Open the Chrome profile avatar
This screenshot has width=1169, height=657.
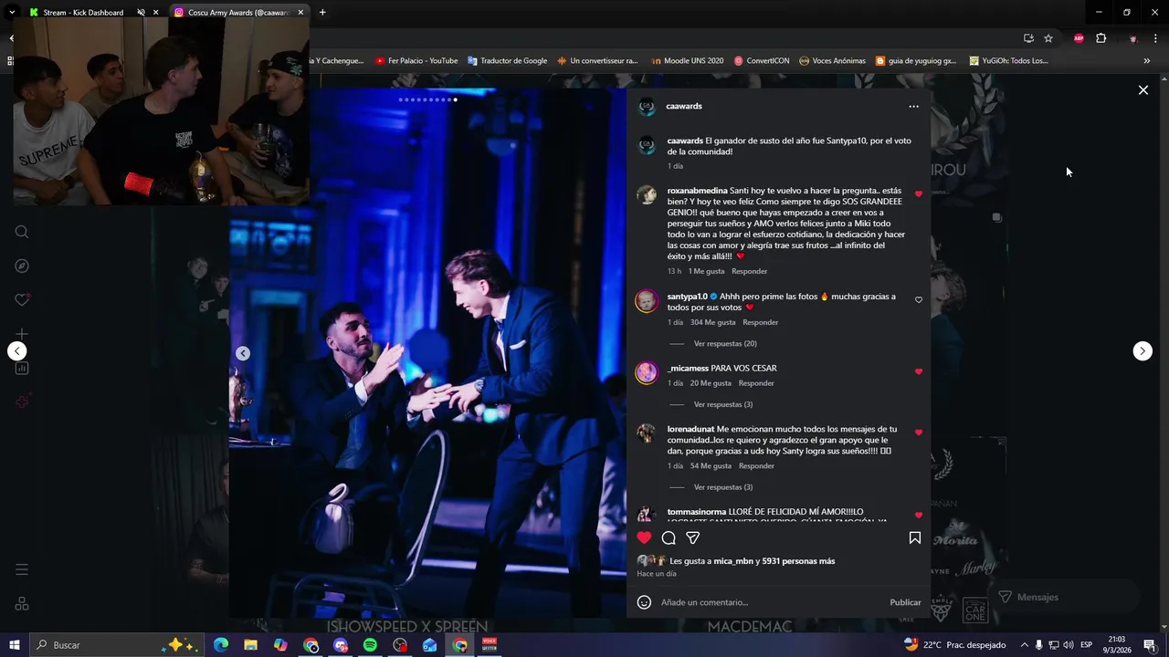1132,38
